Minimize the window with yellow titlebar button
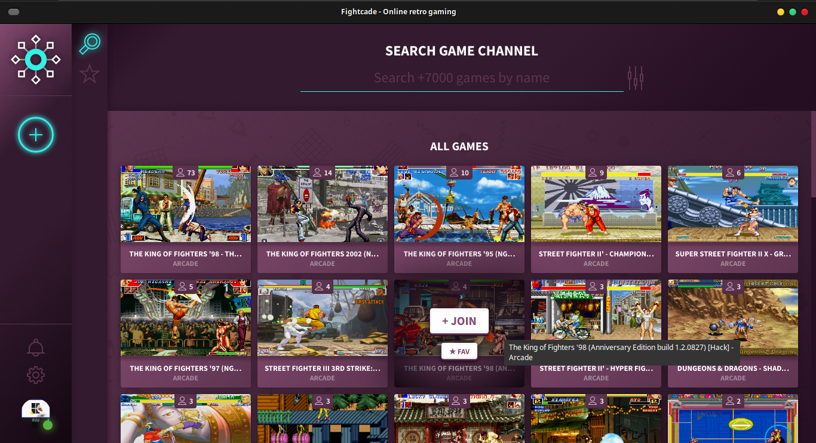 (781, 12)
